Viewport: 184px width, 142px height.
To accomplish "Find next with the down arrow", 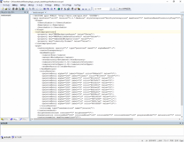I will (111, 9).
